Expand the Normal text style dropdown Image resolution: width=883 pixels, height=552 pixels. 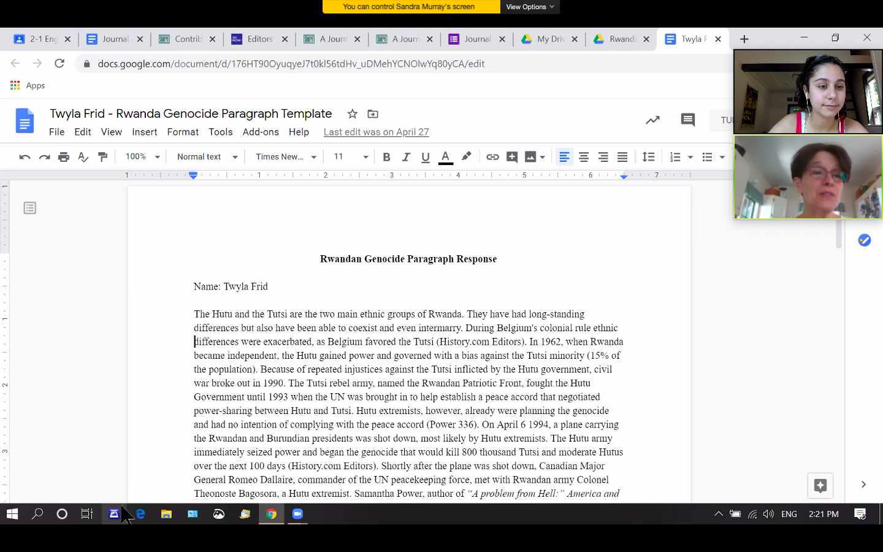207,157
